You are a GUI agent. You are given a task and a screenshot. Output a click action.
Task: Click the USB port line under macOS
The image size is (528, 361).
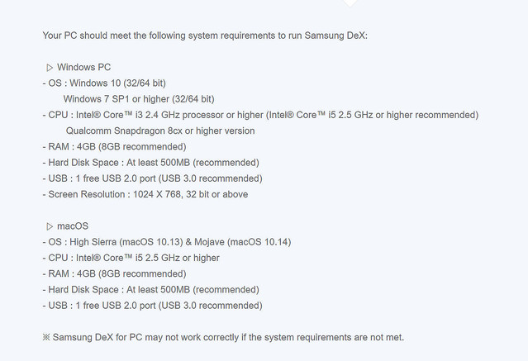(152, 306)
